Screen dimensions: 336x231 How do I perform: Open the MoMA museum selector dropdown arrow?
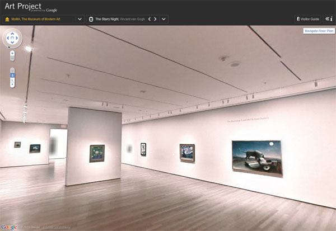pos(80,19)
